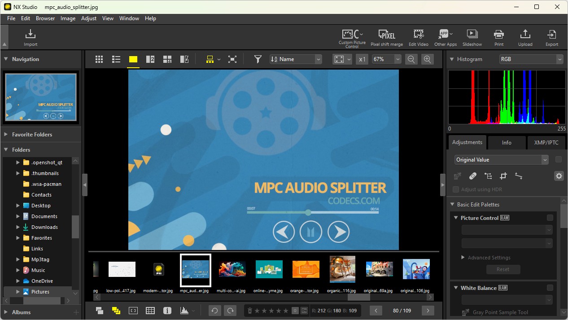
Task: Toggle the White Balance checkbox
Action: (x=550, y=288)
